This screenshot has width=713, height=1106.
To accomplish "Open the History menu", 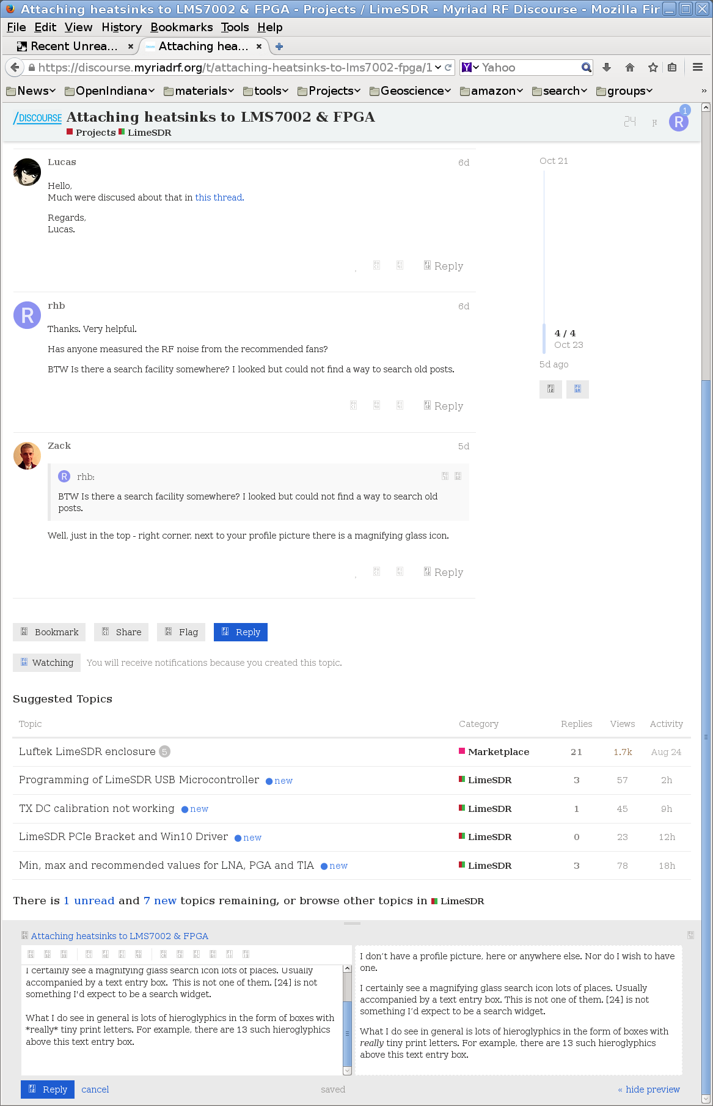I will tap(122, 28).
